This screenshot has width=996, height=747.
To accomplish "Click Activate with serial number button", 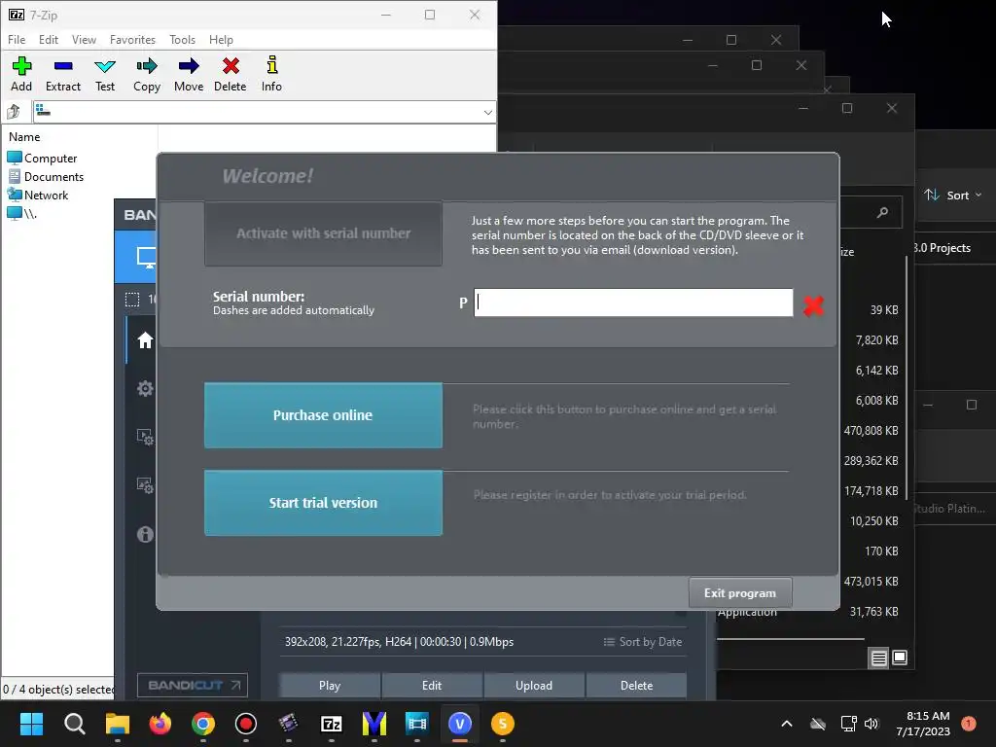I will pos(323,233).
